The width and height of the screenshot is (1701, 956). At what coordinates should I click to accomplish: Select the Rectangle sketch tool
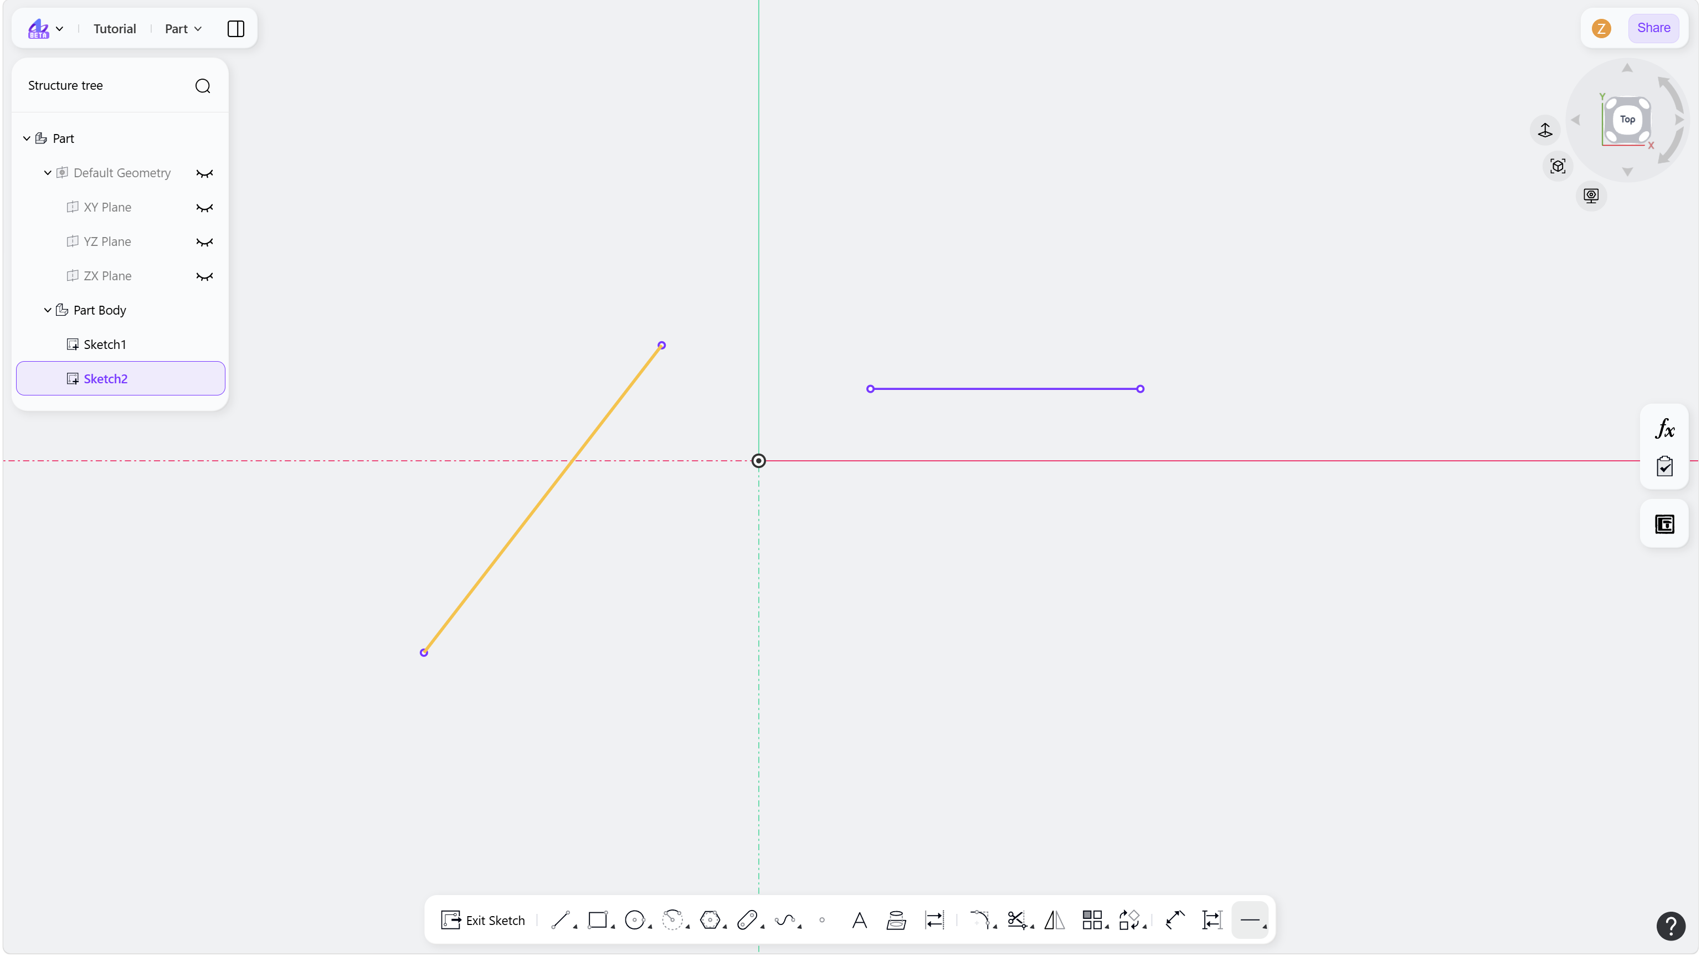[598, 919]
